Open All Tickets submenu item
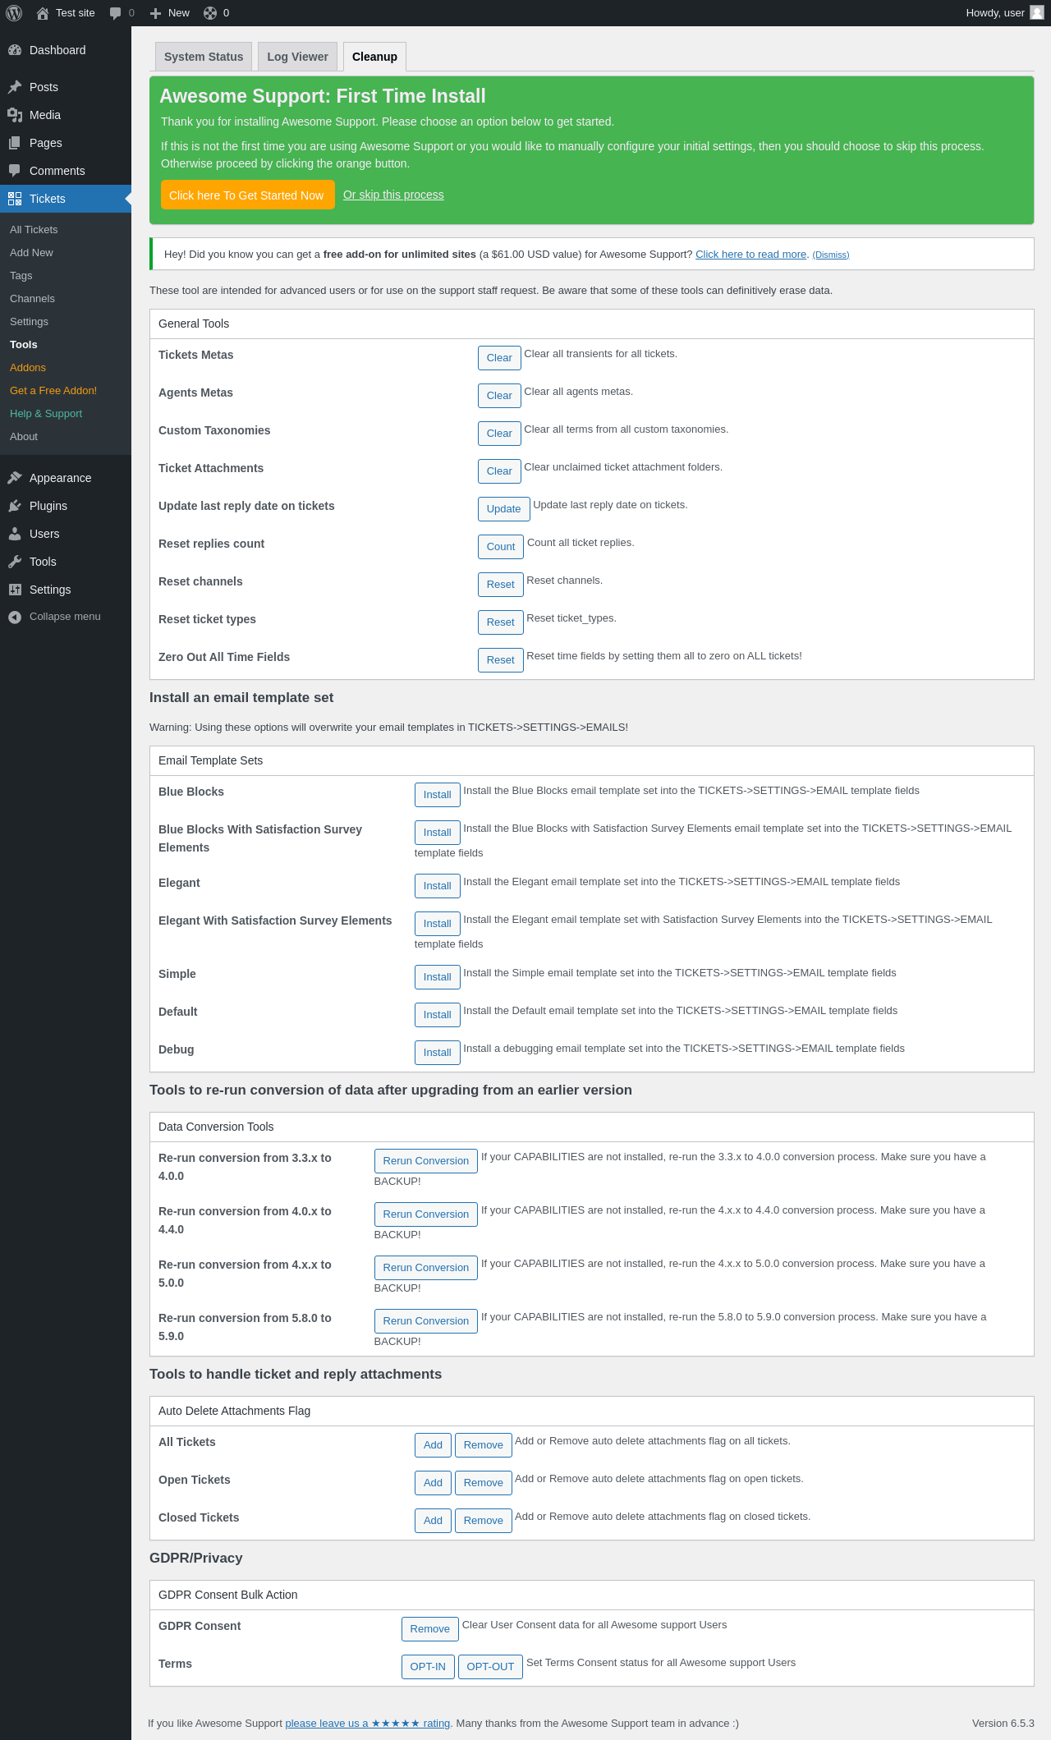 [x=34, y=230]
